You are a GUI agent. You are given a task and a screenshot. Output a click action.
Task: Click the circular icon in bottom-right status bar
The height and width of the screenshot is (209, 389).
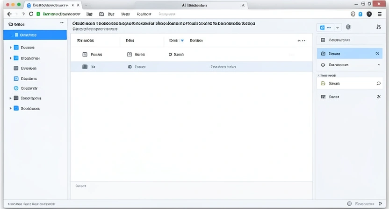(349, 204)
